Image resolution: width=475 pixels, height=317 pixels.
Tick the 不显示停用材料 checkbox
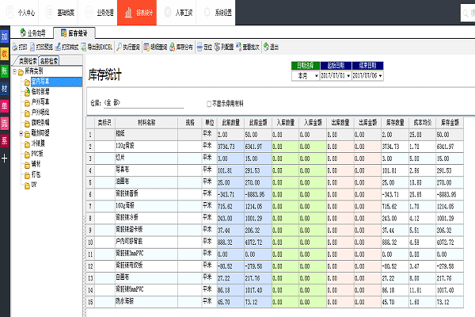[x=209, y=103]
